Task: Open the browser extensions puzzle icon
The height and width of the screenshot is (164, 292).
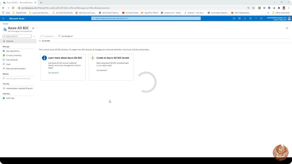Action: click(x=279, y=8)
